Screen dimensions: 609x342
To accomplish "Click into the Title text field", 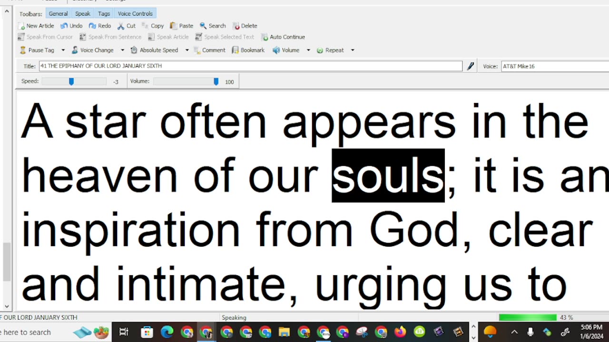I will 251,66.
